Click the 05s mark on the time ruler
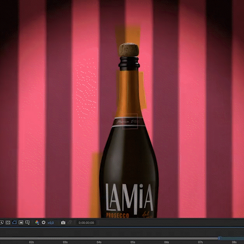The height and width of the screenshot is (244, 244). [x=133, y=242]
